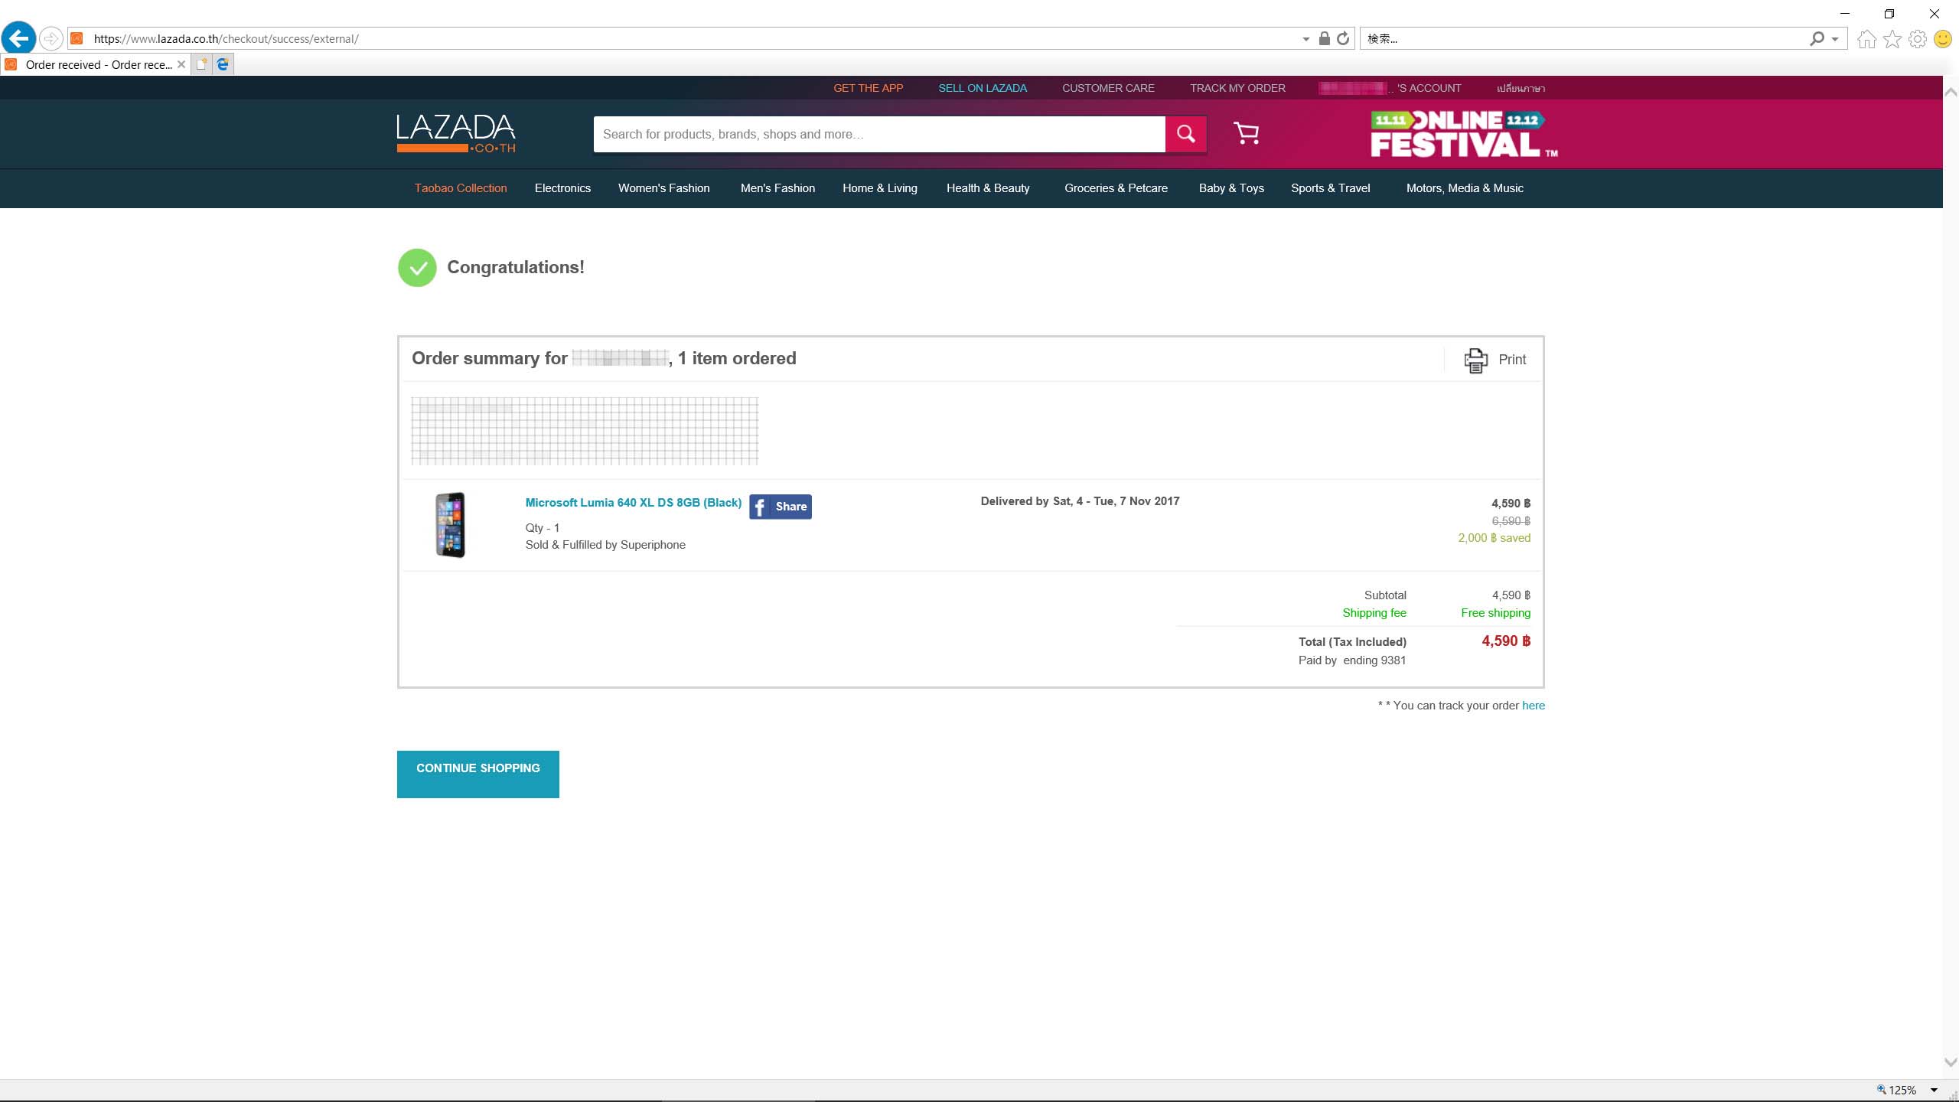Click the green checkmark icon
1959x1102 pixels.
click(417, 268)
